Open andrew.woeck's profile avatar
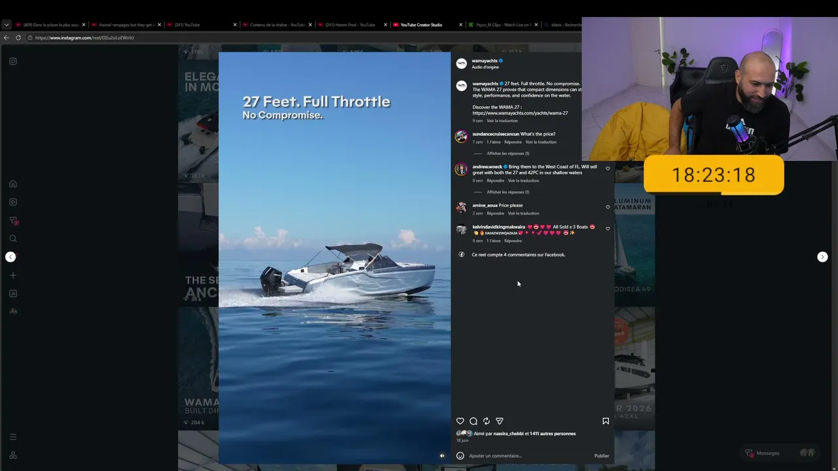838x471 pixels. 462,169
